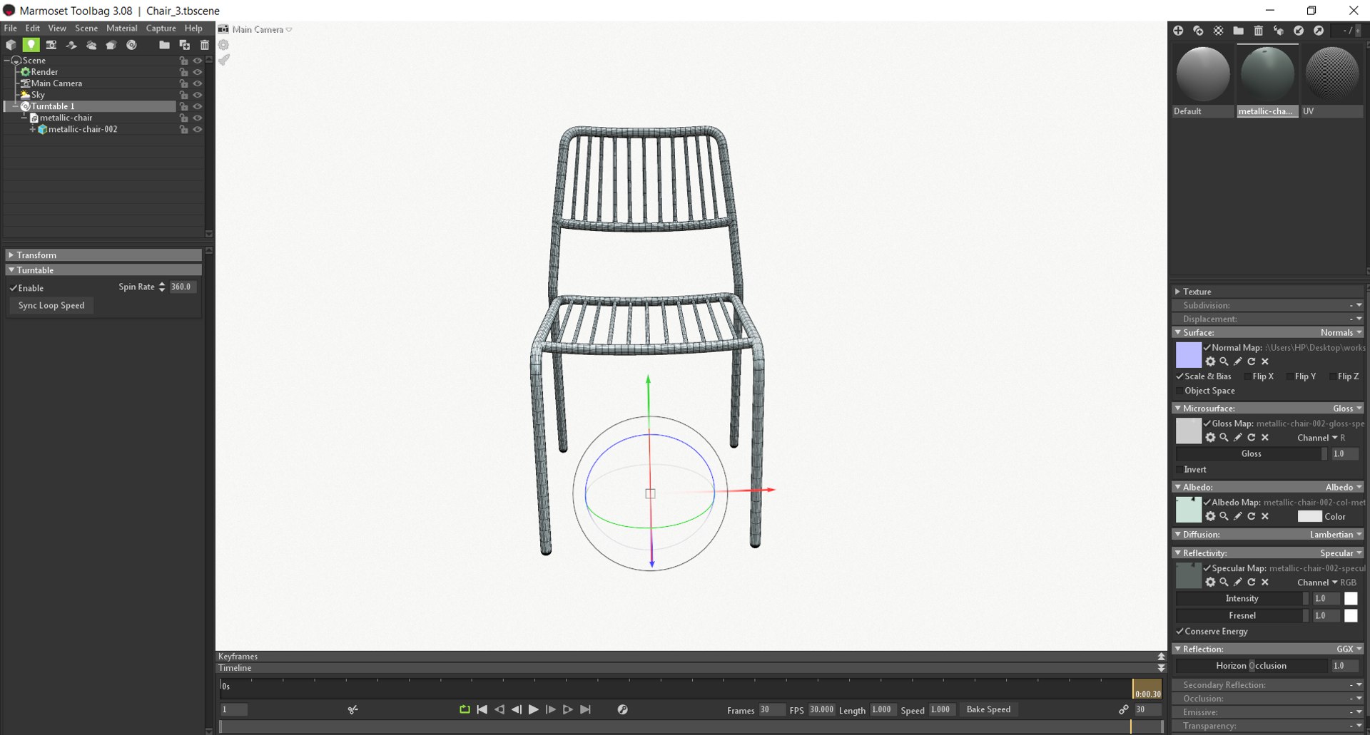Duplicate the selected scene object

tap(185, 45)
